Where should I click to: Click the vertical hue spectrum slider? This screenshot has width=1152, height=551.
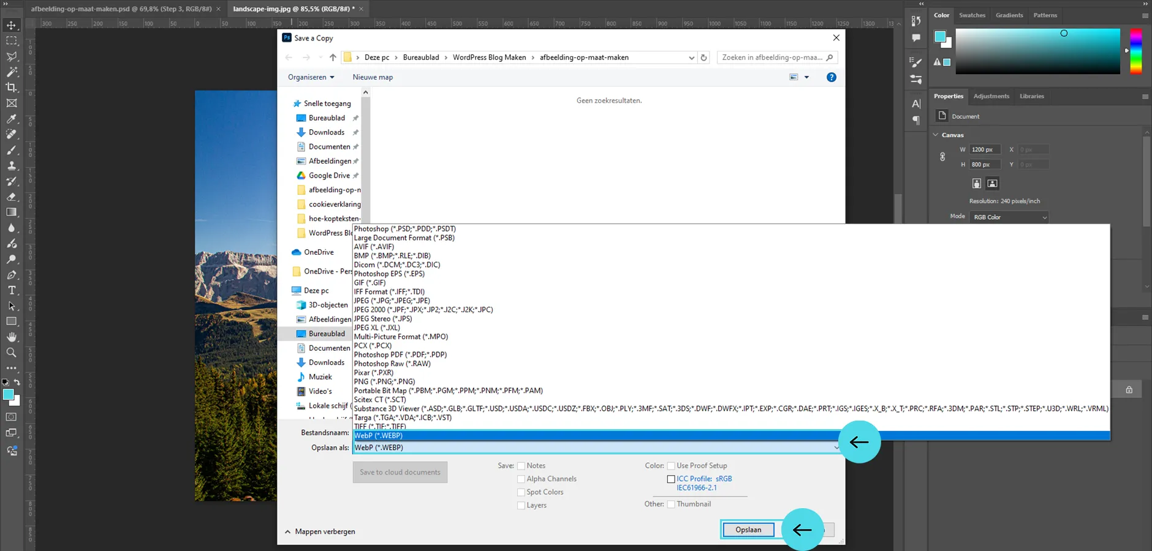click(1135, 51)
